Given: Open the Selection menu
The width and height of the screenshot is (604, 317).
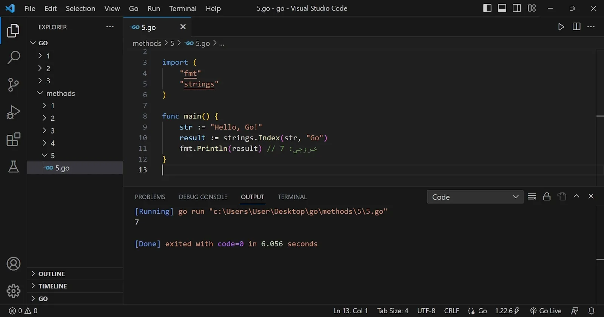Looking at the screenshot, I should click(80, 8).
